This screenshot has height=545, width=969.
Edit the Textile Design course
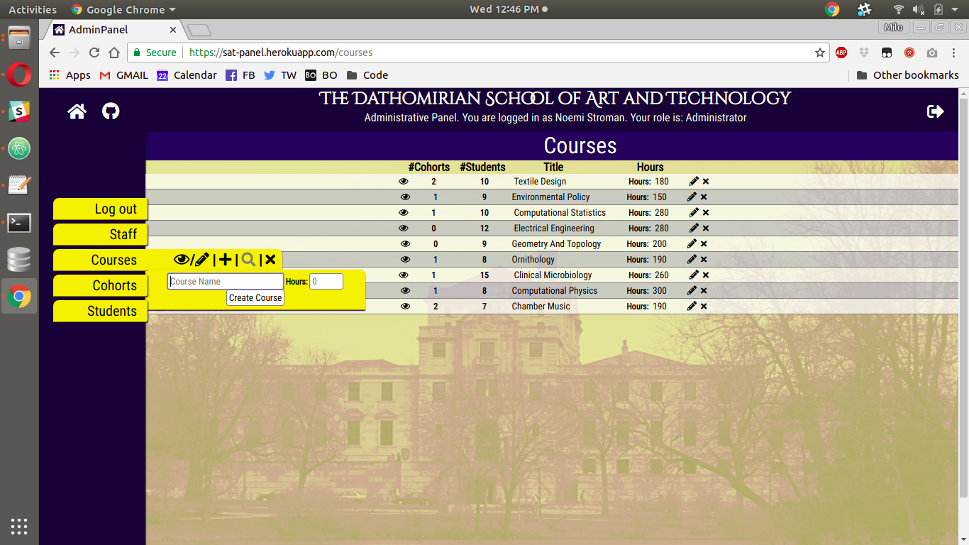coord(694,182)
